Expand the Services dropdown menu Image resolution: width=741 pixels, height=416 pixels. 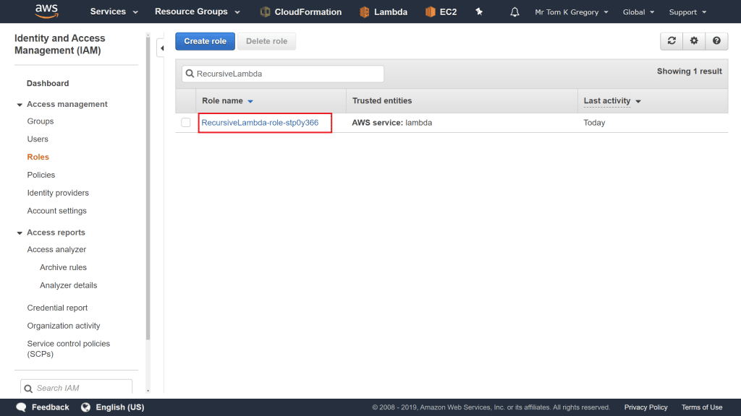click(114, 12)
